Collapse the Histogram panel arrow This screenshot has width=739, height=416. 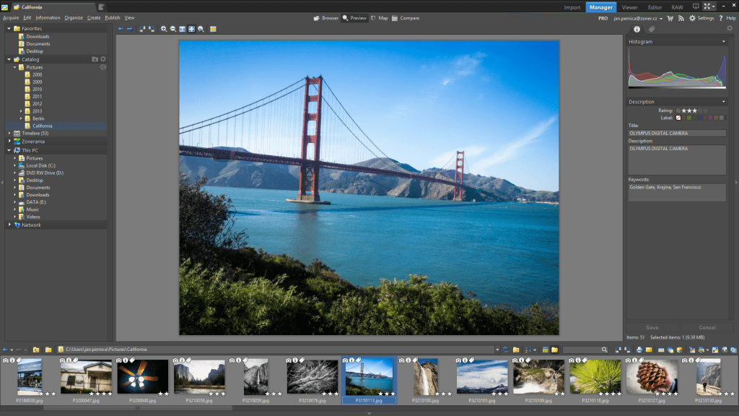(723, 41)
